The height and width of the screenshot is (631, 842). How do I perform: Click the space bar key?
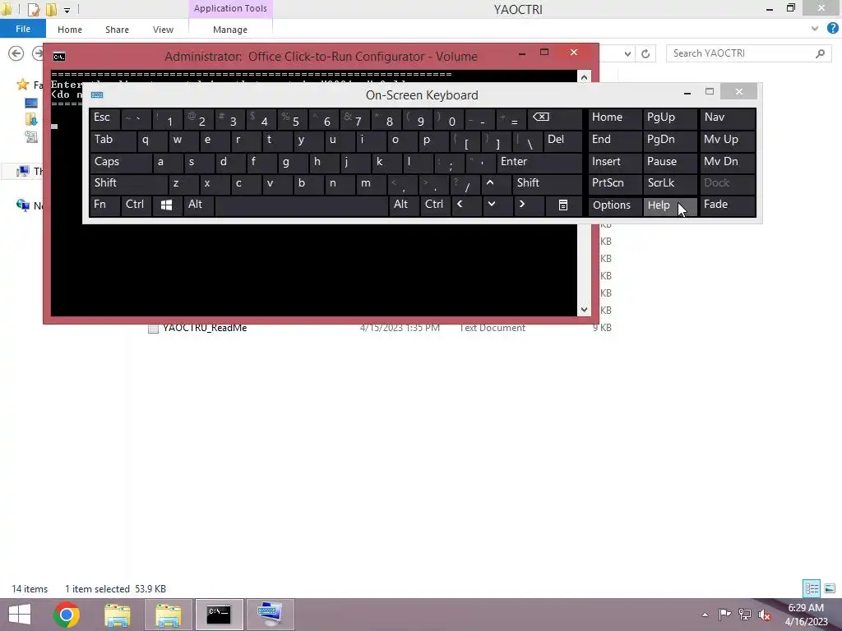[301, 205]
